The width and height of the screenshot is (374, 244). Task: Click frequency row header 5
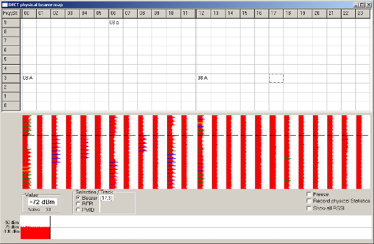tap(11, 60)
